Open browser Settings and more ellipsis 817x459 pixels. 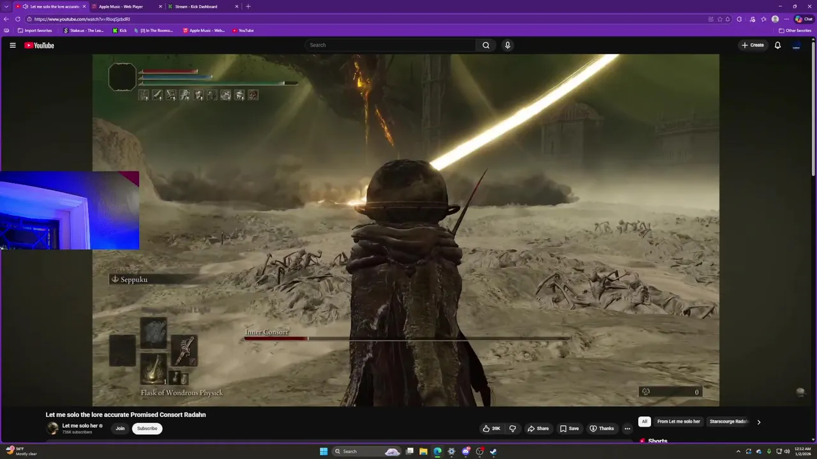[786, 19]
